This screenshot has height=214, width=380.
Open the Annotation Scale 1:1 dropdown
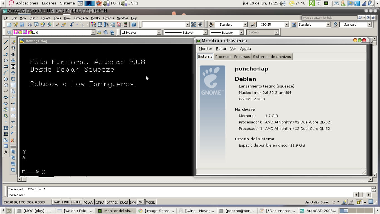338,202
